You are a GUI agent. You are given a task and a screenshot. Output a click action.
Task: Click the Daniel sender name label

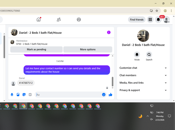coord(22,78)
